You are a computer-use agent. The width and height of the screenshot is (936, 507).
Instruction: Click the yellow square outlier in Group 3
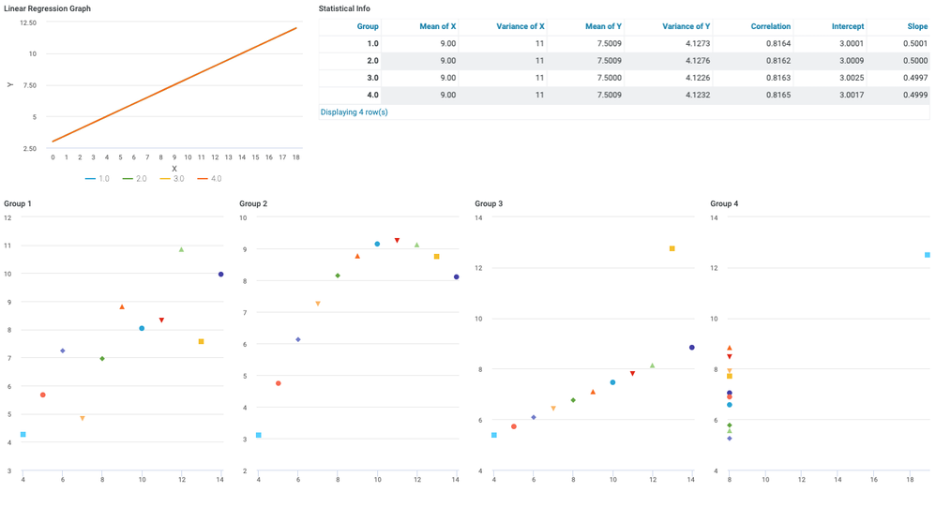(x=672, y=249)
